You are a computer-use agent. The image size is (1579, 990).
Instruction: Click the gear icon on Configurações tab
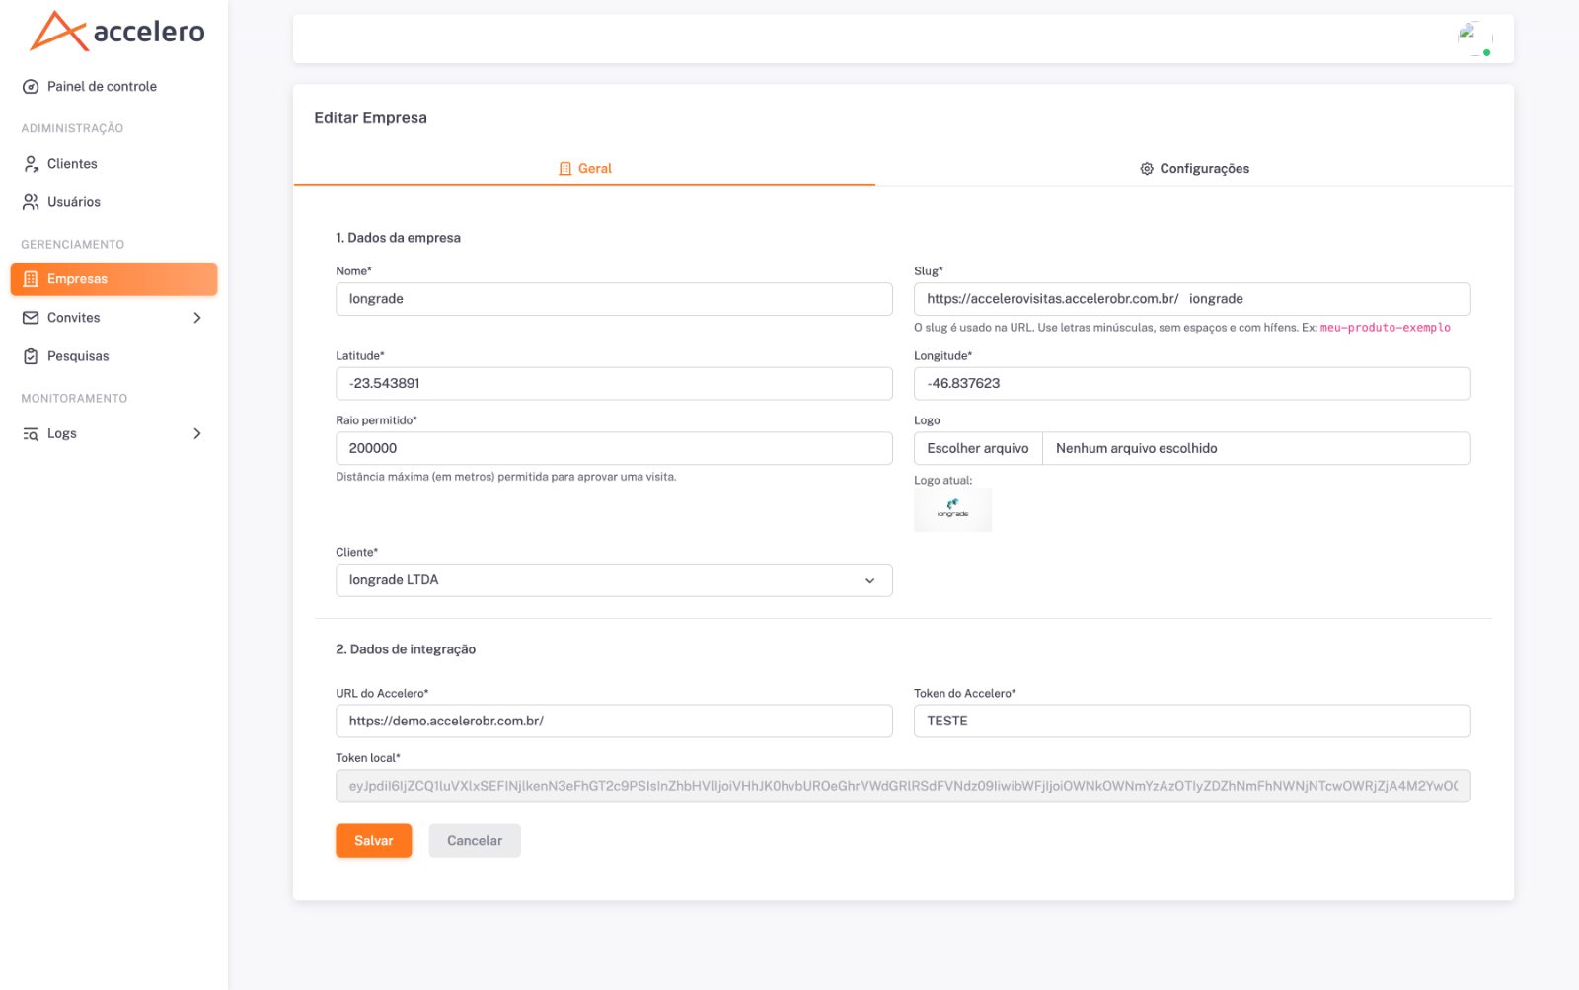pos(1147,169)
